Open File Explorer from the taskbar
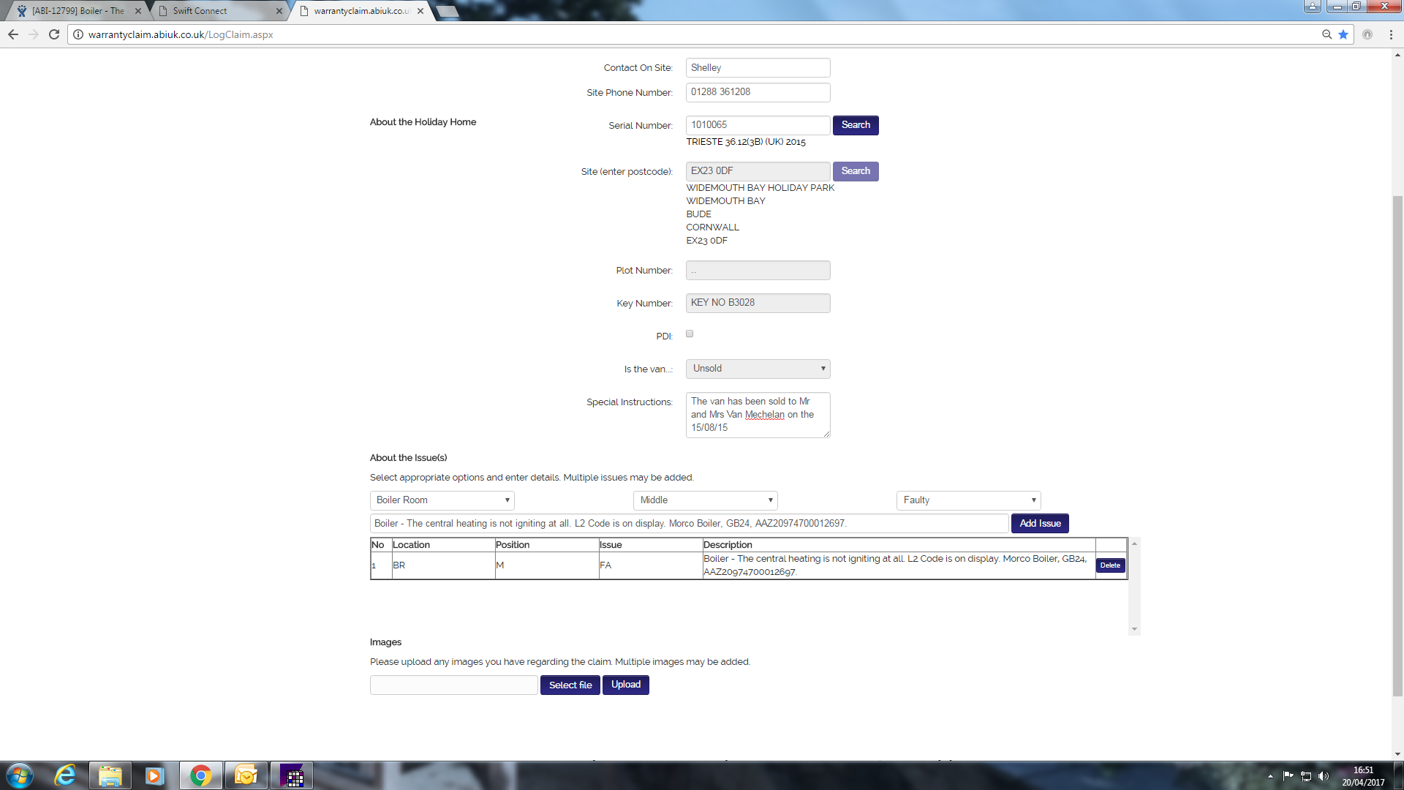This screenshot has height=790, width=1404. 110,775
